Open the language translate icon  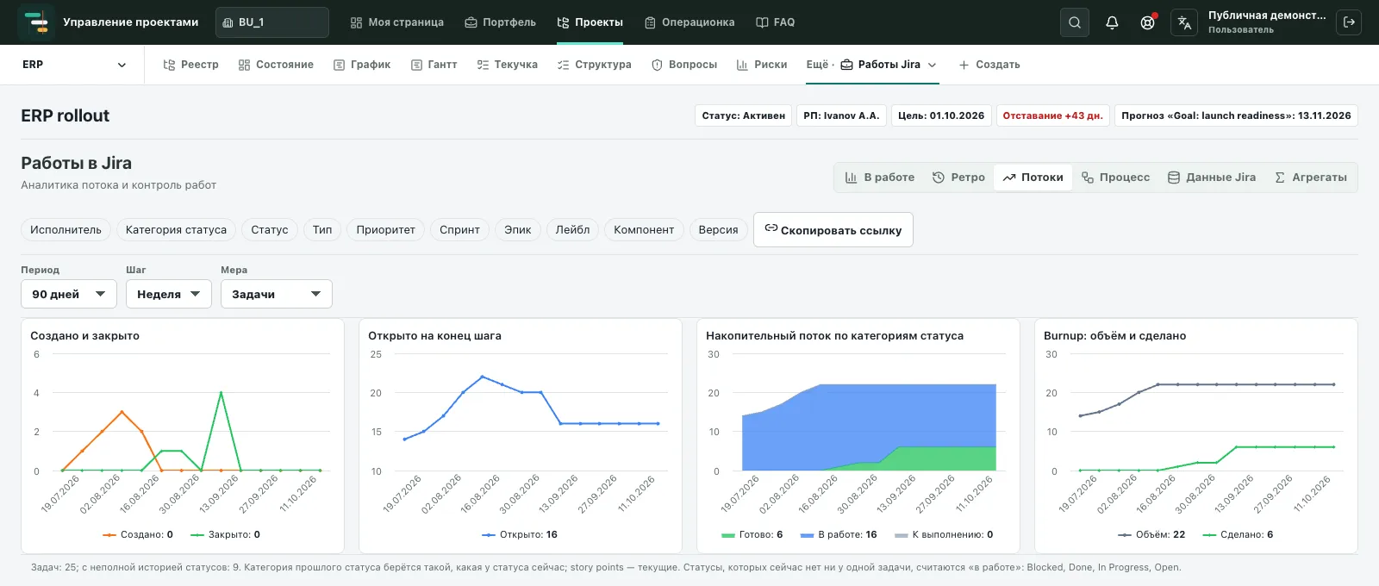pos(1184,22)
